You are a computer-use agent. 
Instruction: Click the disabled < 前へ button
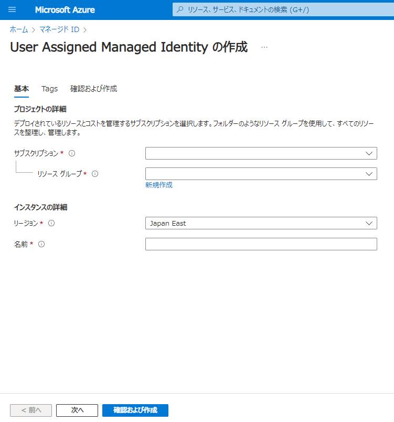(x=31, y=410)
